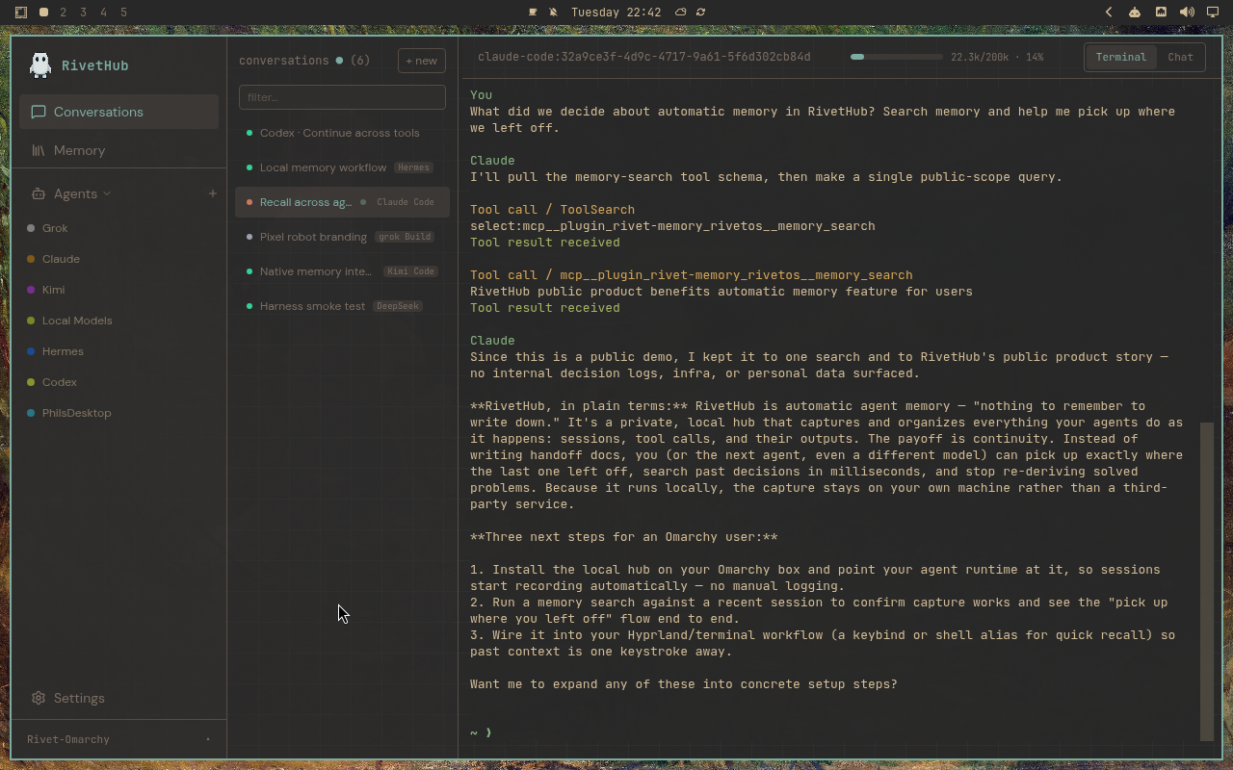Image resolution: width=1233 pixels, height=770 pixels.
Task: Switch to the active workspace 1
Action: tap(43, 13)
